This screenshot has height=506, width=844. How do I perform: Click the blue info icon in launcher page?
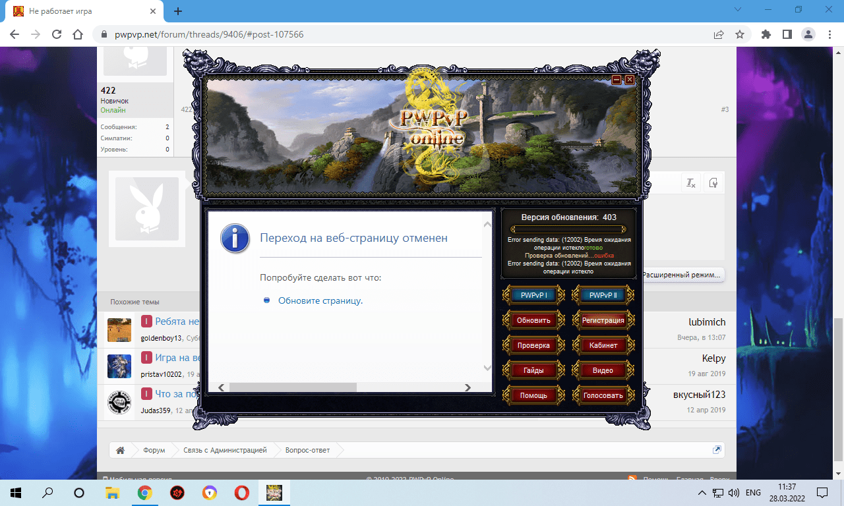[235, 239]
